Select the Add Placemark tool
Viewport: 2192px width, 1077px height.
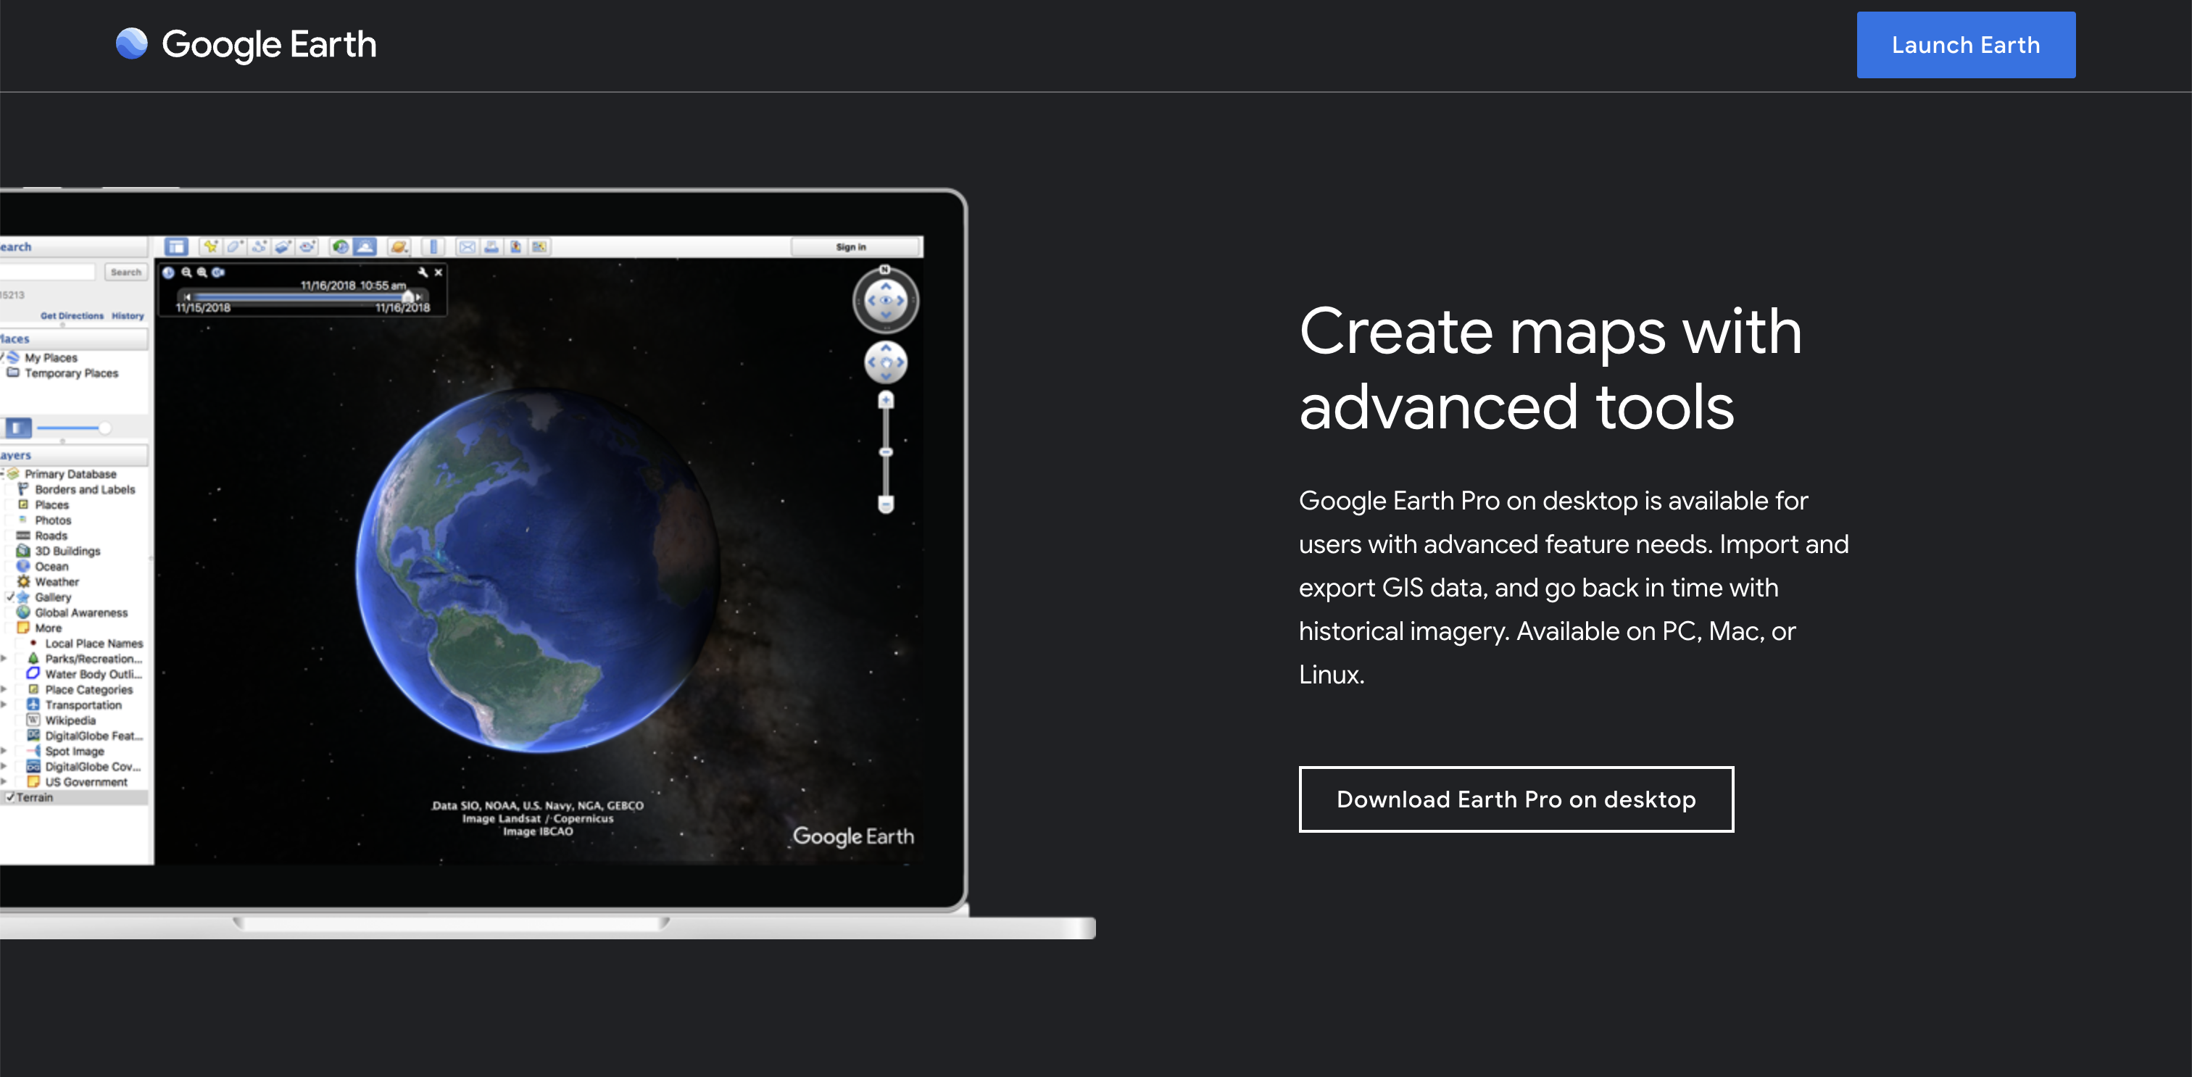click(211, 246)
